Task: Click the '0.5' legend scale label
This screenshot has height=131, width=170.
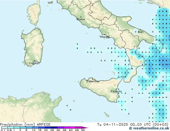Action: coord(9,130)
